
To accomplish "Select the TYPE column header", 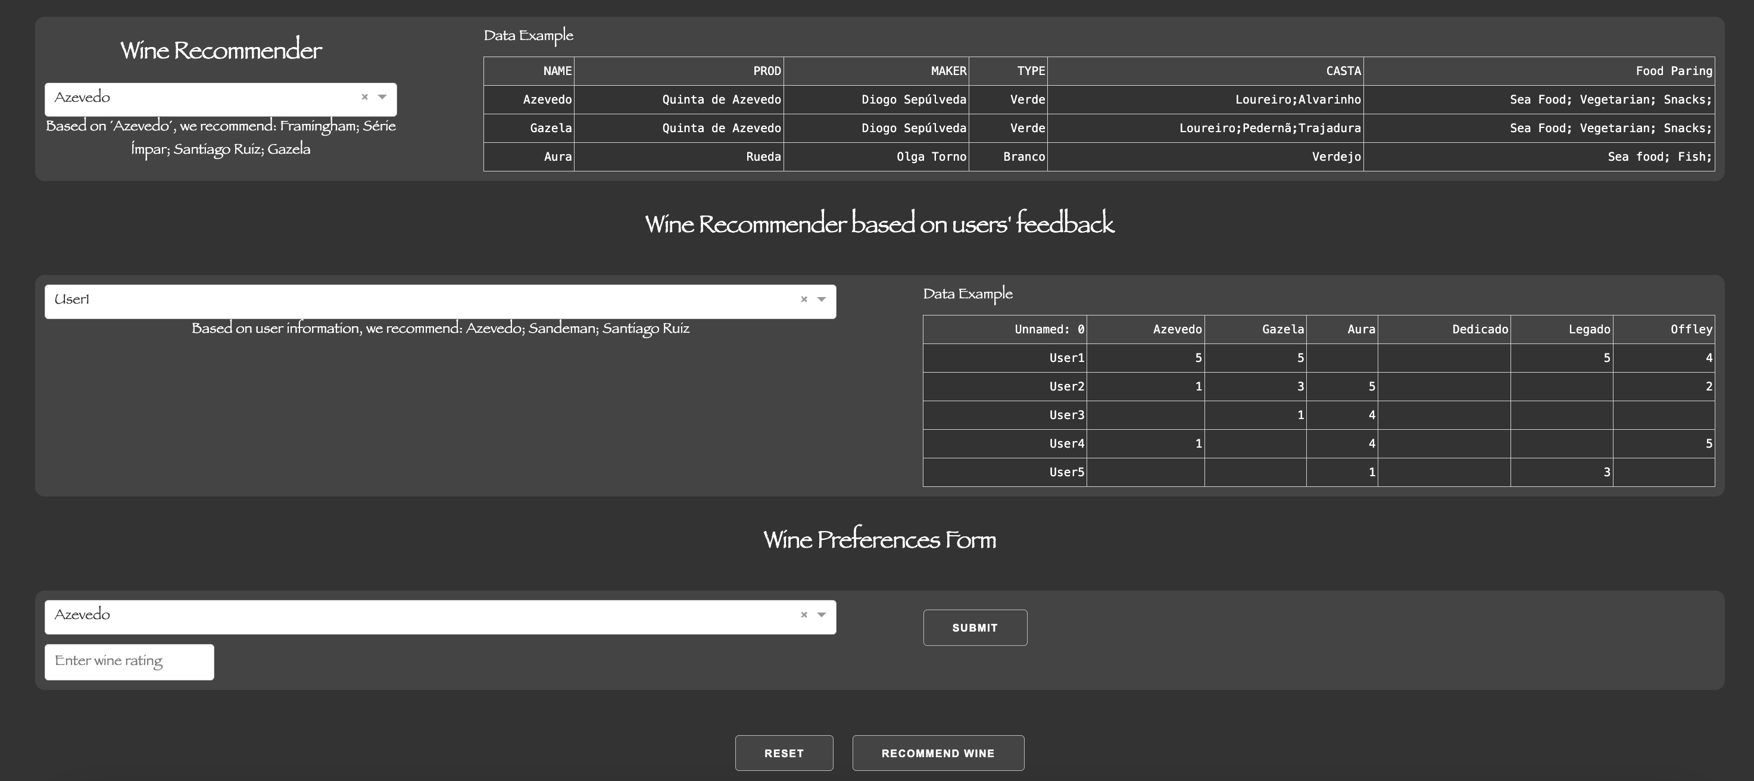I will (x=1009, y=71).
